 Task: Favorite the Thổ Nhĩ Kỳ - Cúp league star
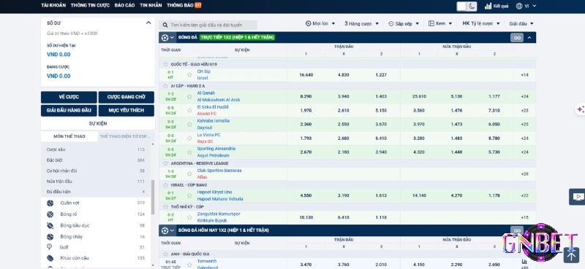pos(166,207)
